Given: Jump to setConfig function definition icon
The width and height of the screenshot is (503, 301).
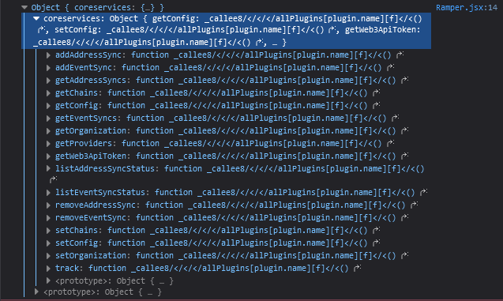Looking at the screenshot, I should click(376, 243).
